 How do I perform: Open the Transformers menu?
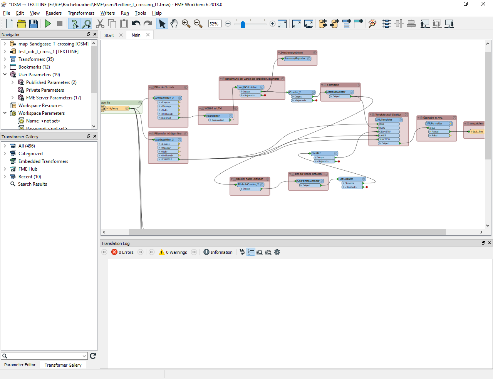(81, 13)
